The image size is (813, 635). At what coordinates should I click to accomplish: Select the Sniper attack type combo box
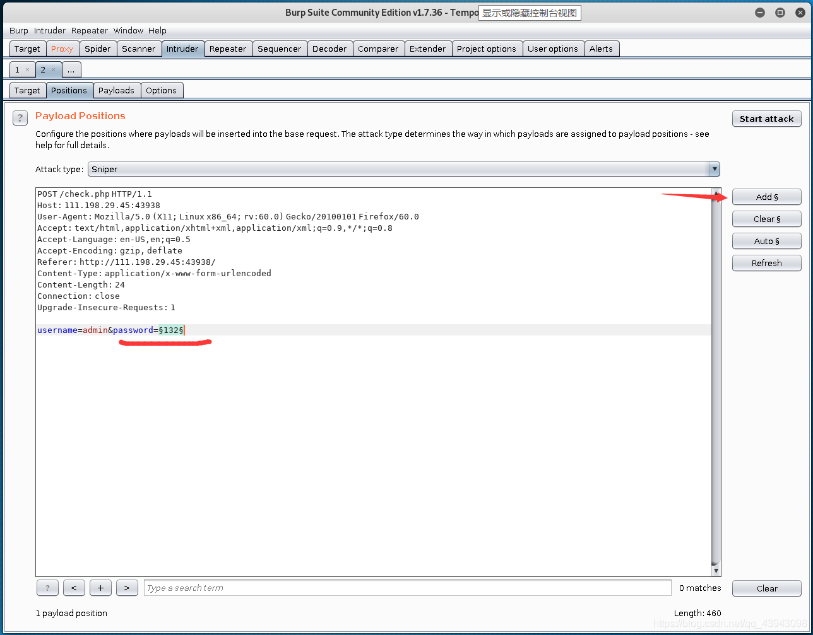pyautogui.click(x=404, y=169)
